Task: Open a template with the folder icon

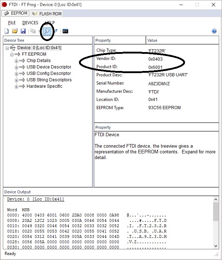Action: click(15, 31)
